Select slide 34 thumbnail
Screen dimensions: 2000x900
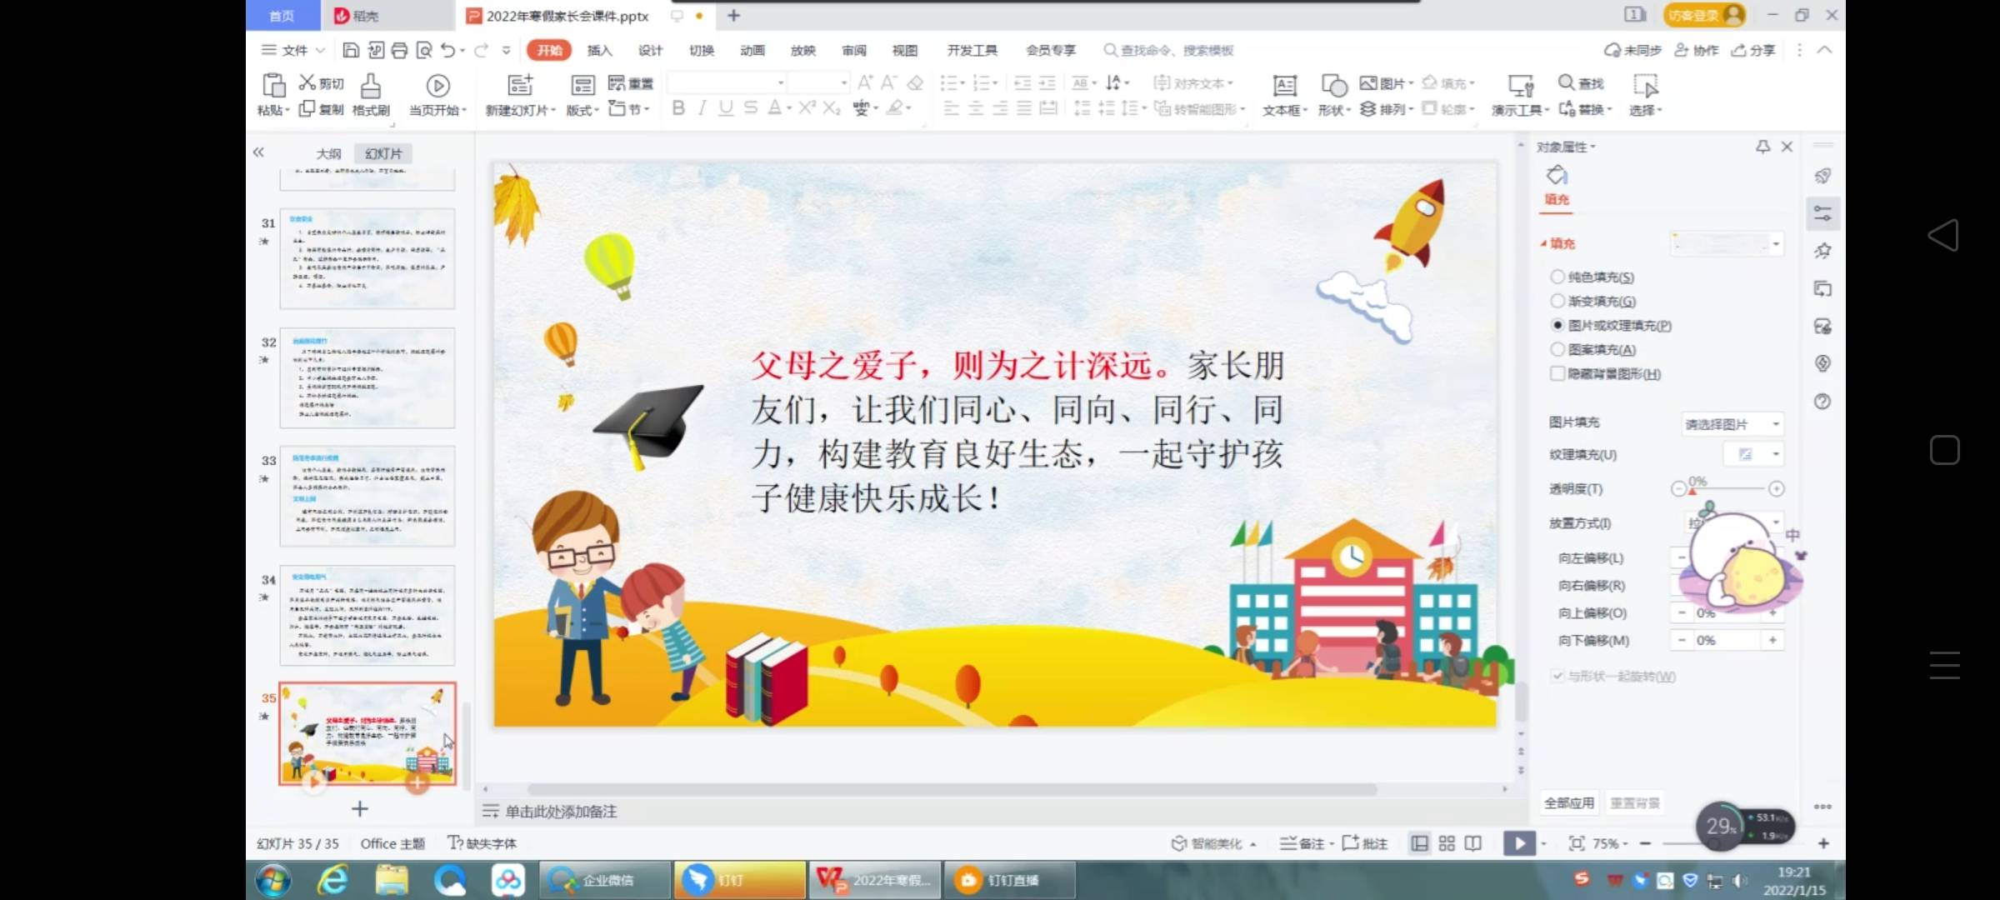[367, 615]
